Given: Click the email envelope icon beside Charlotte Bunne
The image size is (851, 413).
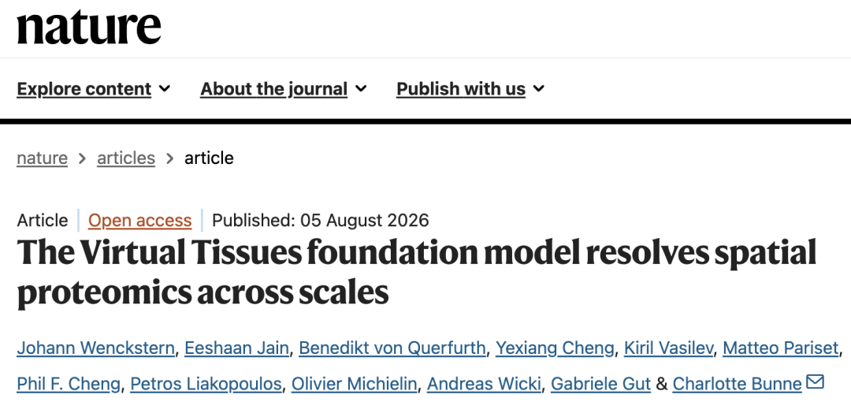Looking at the screenshot, I should coord(816,382).
